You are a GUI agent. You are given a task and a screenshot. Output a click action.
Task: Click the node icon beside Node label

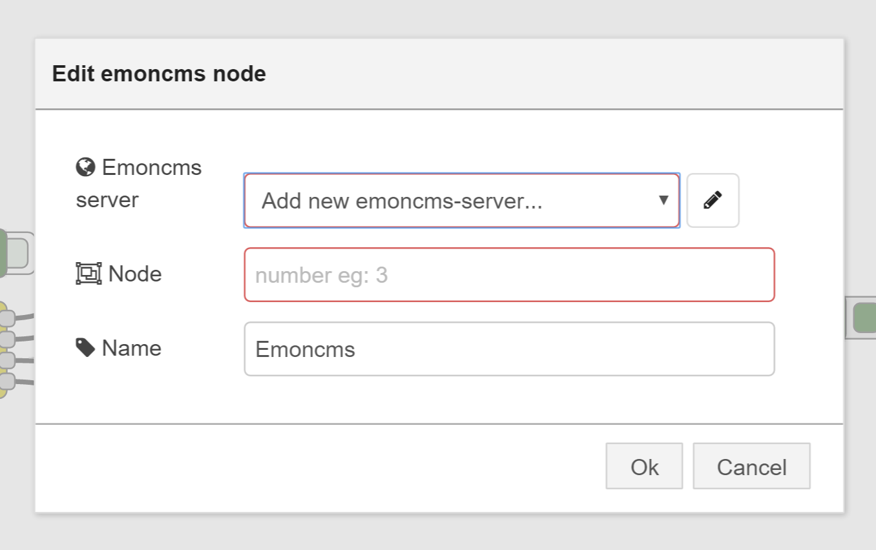(89, 274)
